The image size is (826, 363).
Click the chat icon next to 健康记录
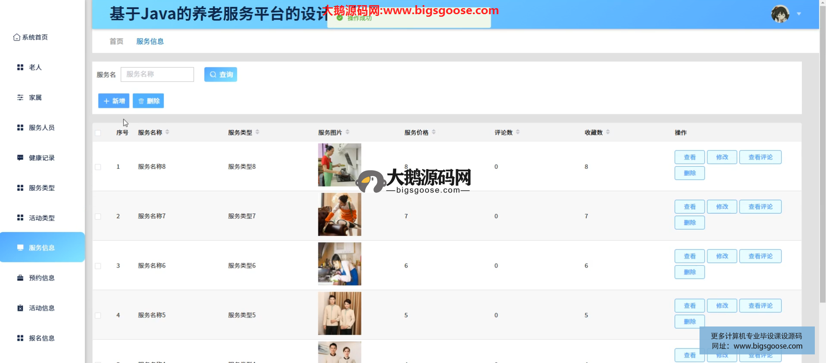20,158
